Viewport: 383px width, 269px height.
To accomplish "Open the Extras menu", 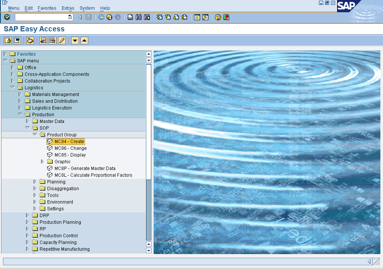I will pyautogui.click(x=68, y=8).
